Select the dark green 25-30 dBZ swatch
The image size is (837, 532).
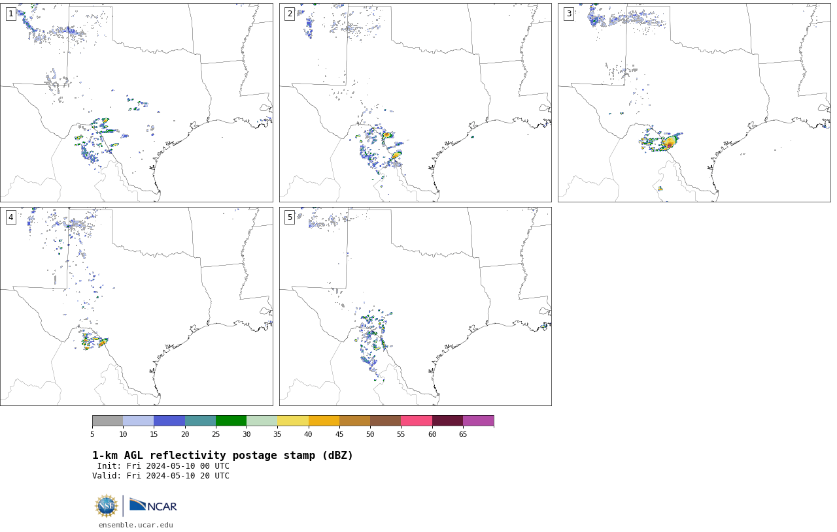tap(231, 420)
